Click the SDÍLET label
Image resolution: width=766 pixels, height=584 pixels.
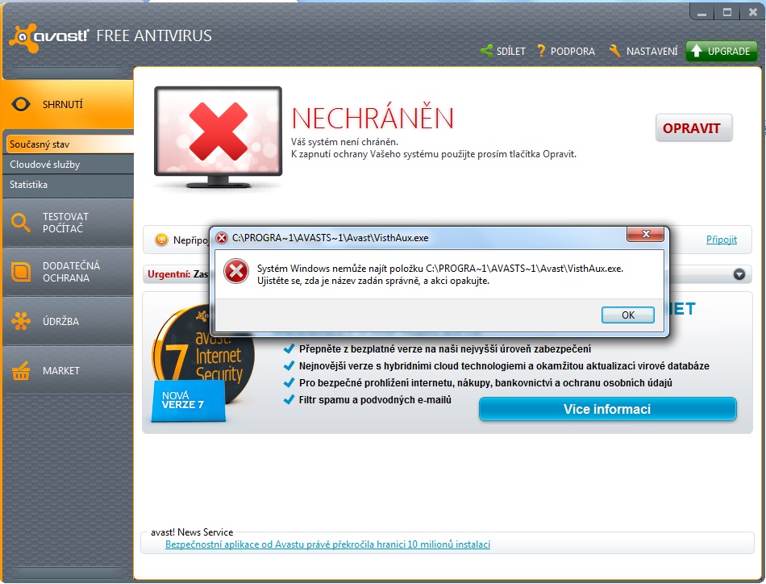511,51
